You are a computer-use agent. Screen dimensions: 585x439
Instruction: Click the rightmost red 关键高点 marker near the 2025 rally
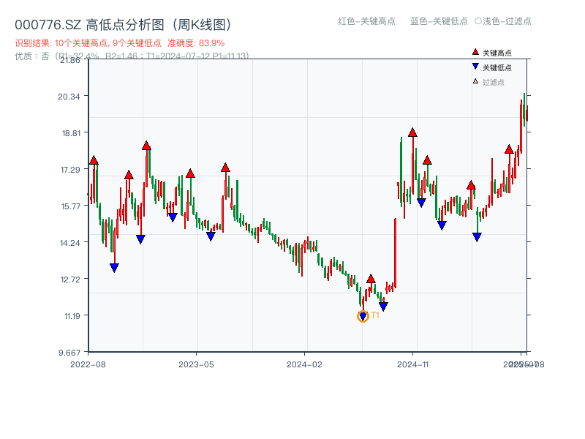click(510, 149)
